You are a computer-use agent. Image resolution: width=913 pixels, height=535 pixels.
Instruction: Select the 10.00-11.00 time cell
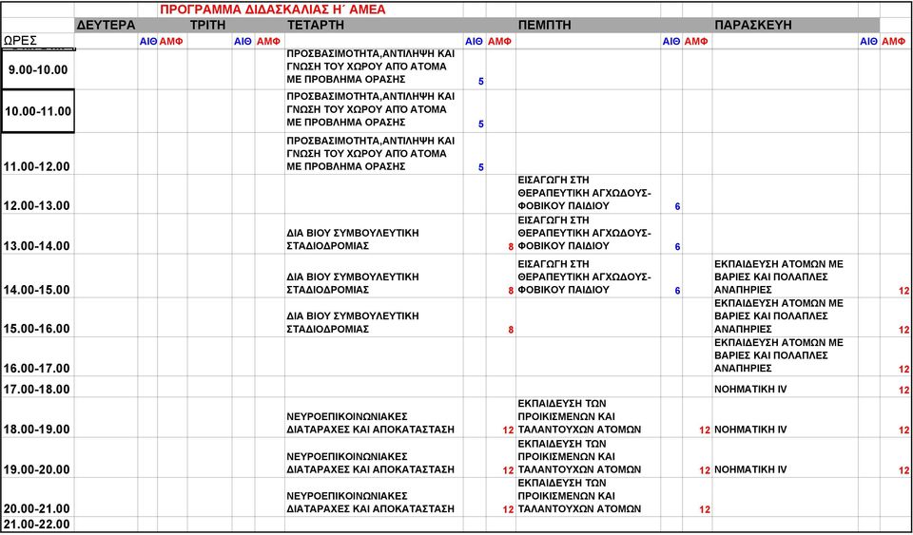38,111
